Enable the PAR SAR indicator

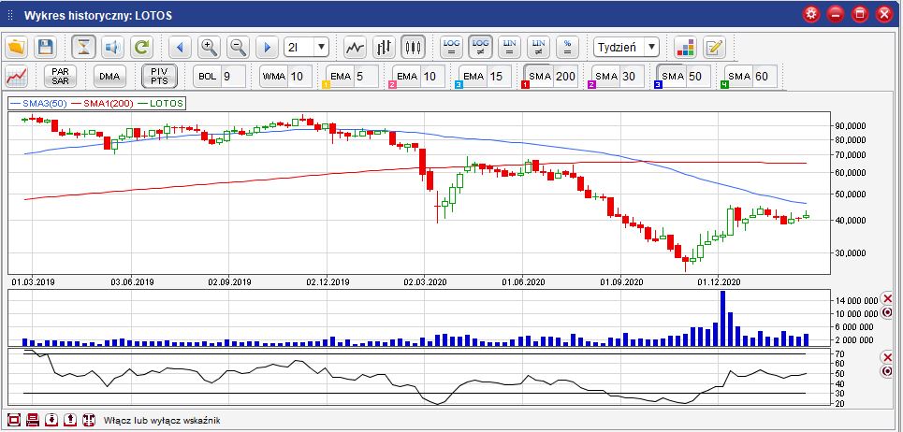[61, 77]
